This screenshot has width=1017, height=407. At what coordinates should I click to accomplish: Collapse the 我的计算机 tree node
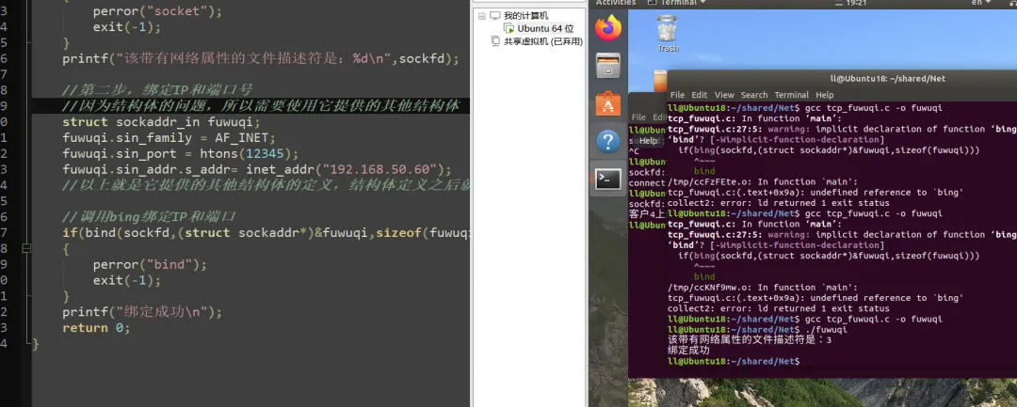click(481, 16)
